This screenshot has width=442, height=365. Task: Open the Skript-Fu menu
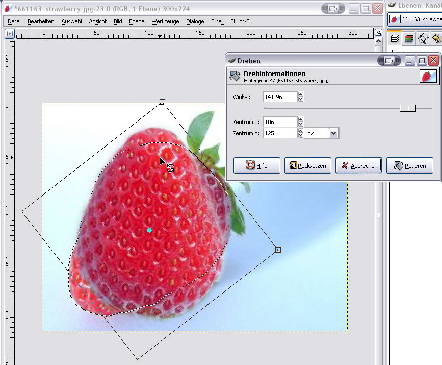(x=242, y=21)
